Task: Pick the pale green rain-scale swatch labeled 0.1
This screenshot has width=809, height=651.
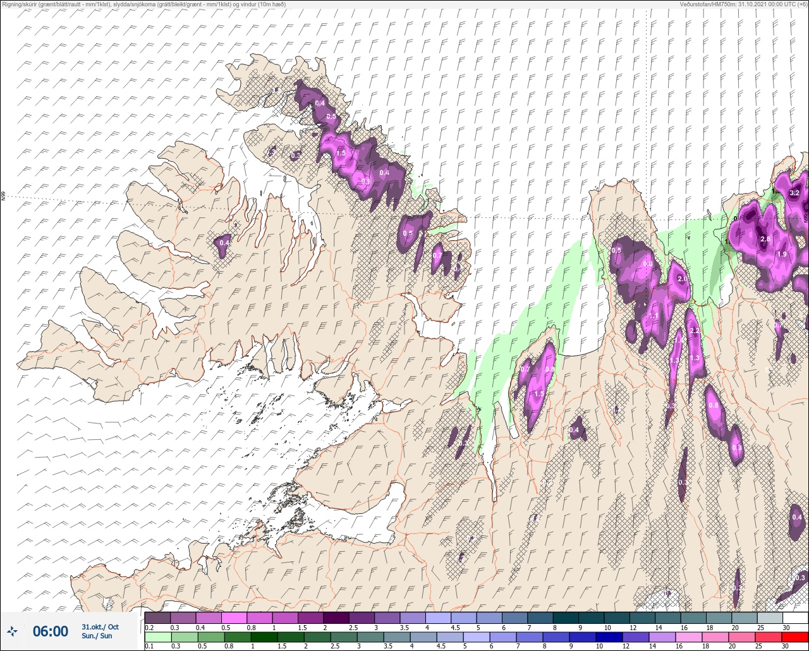Action: 157,637
